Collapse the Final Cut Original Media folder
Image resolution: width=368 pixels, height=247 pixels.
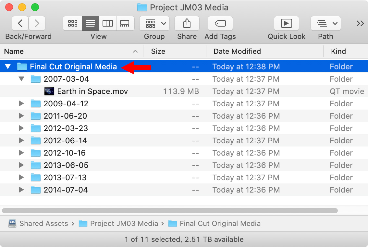coord(8,66)
